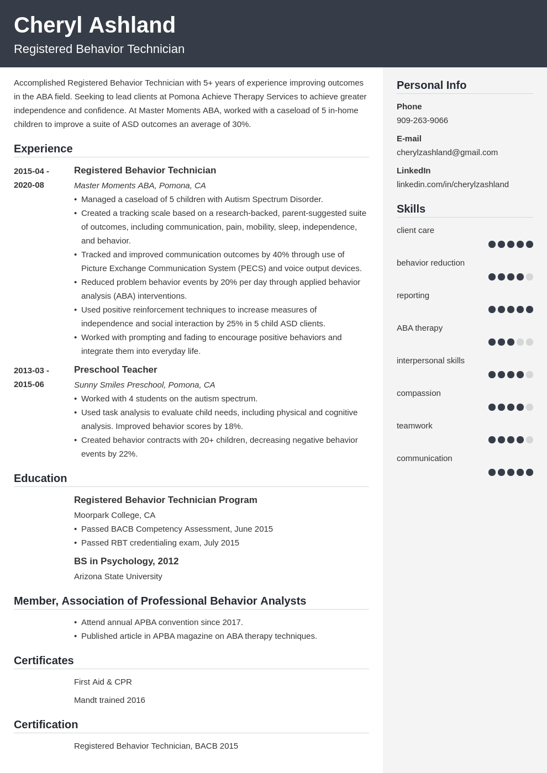Click the behavior reduction rating dots
This screenshot has width=547, height=773.
click(511, 277)
